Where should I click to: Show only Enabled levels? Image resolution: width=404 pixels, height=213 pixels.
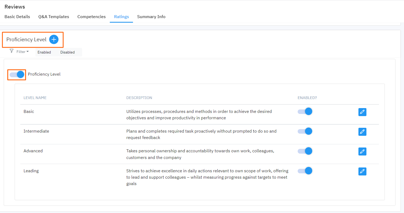coord(44,52)
